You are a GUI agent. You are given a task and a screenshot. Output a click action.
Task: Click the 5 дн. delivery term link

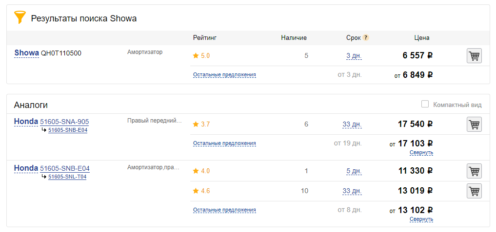(x=354, y=171)
